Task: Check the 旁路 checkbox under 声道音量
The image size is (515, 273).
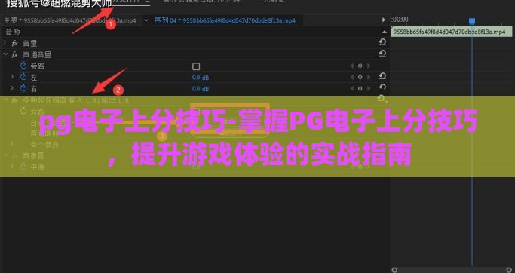Action: pyautogui.click(x=196, y=66)
